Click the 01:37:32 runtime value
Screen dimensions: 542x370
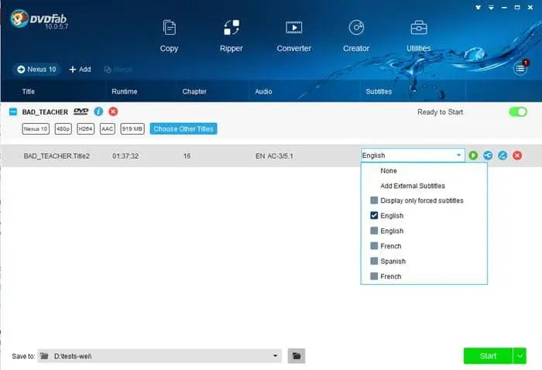tap(125, 156)
